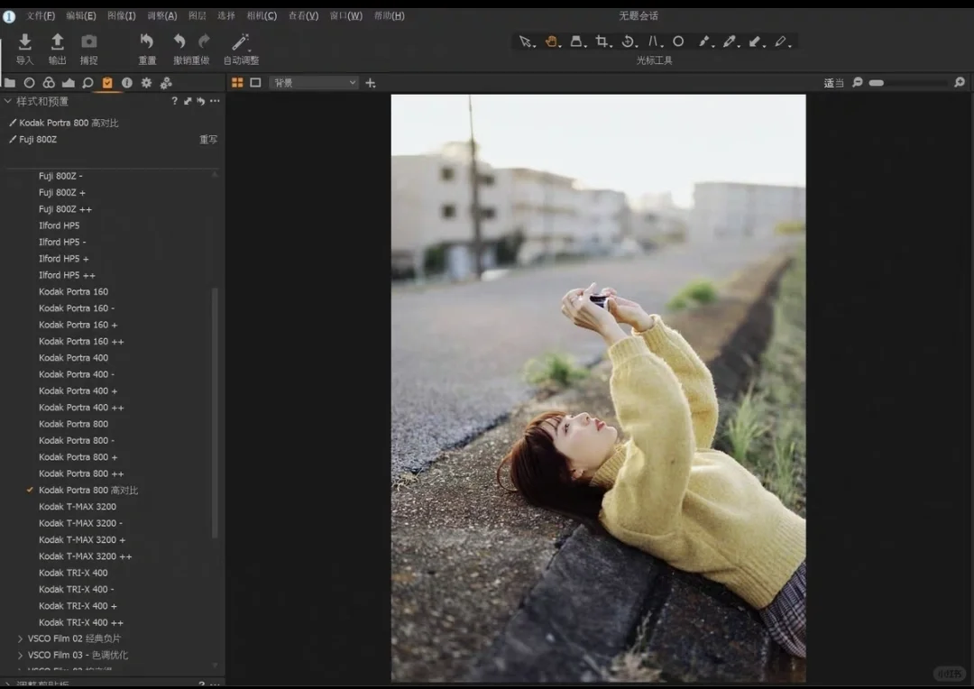Open the Library folder tool tab
The image size is (974, 689).
(x=11, y=82)
